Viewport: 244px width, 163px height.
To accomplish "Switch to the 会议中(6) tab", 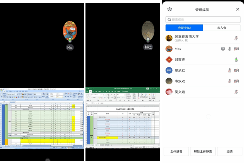I will pyautogui.click(x=184, y=28).
